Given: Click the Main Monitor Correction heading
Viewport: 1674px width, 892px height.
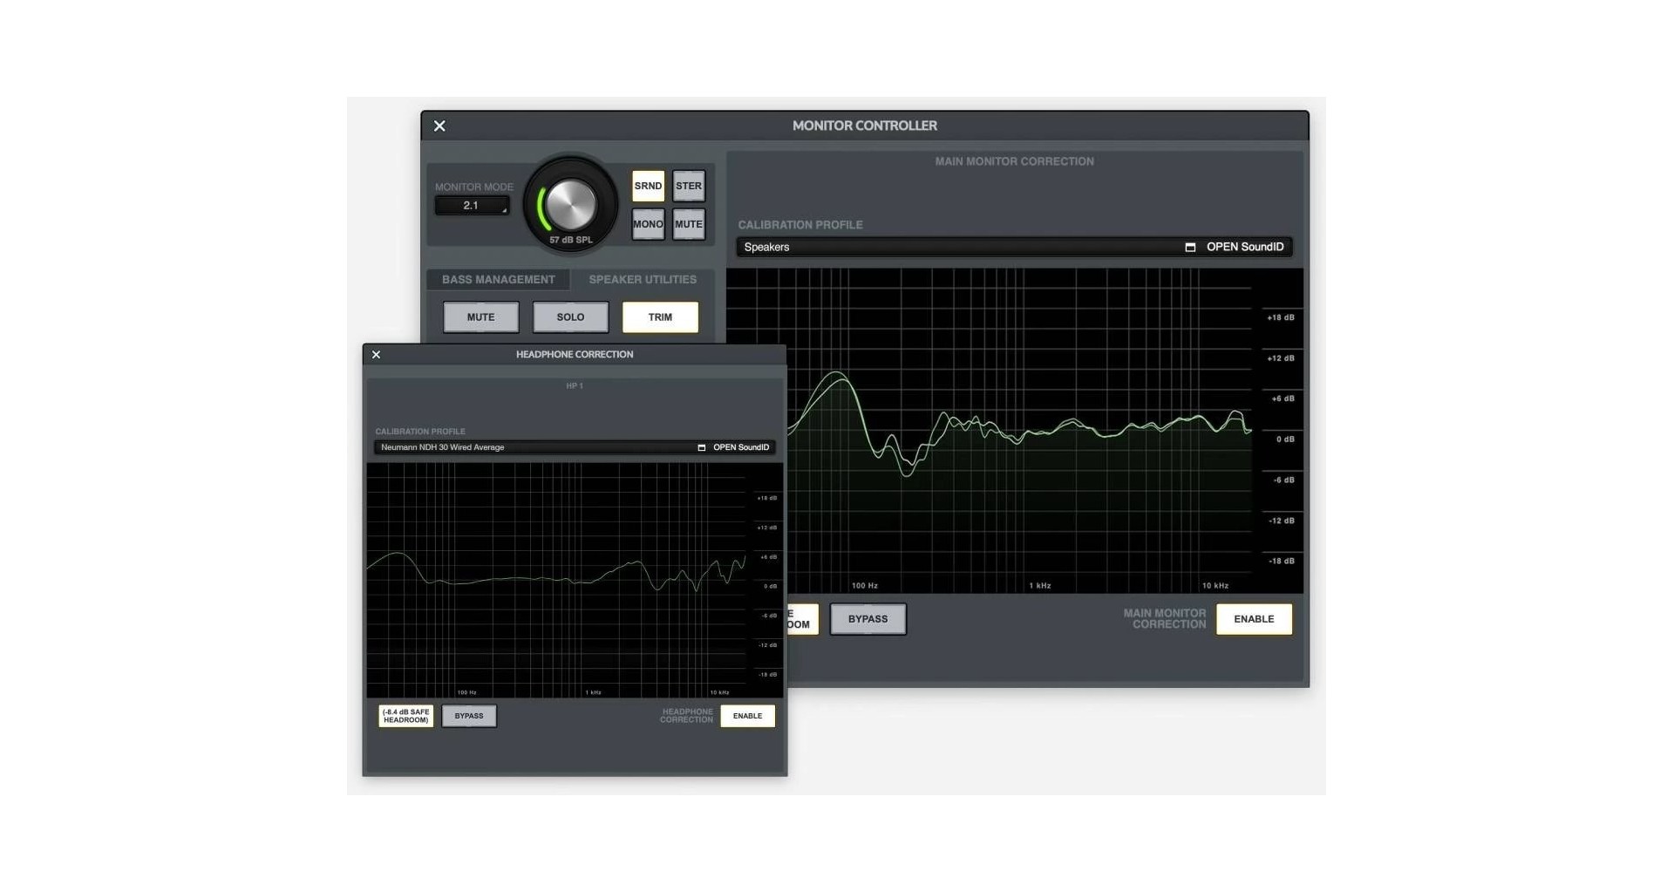Looking at the screenshot, I should coord(1014,161).
